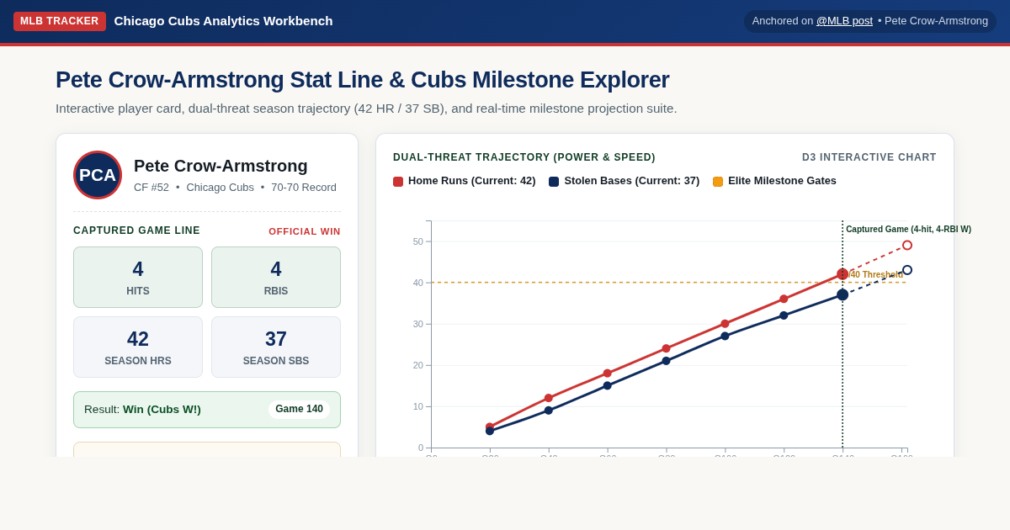
Task: Click the y-axis tick label 30
Action: [417, 324]
